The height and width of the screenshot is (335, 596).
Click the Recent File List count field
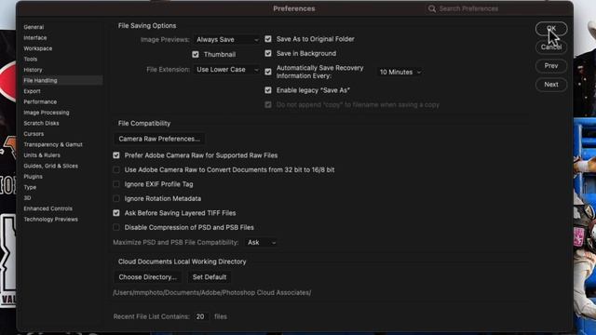[201, 316]
